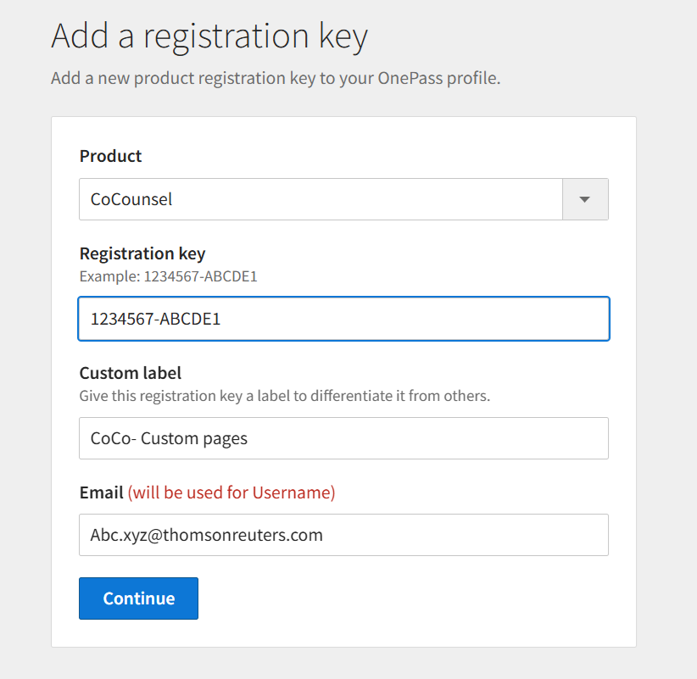Click the Product dropdown arrow button
The image size is (697, 679).
[x=585, y=199]
